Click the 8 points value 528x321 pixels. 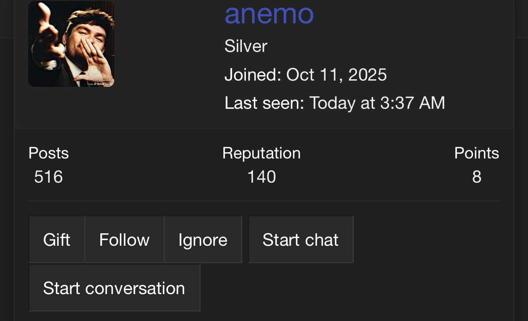(x=476, y=177)
